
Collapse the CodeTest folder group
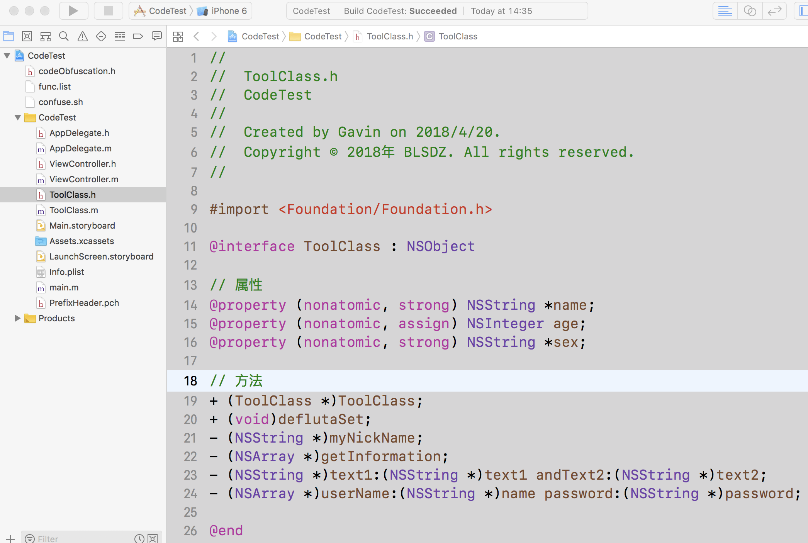click(x=18, y=117)
